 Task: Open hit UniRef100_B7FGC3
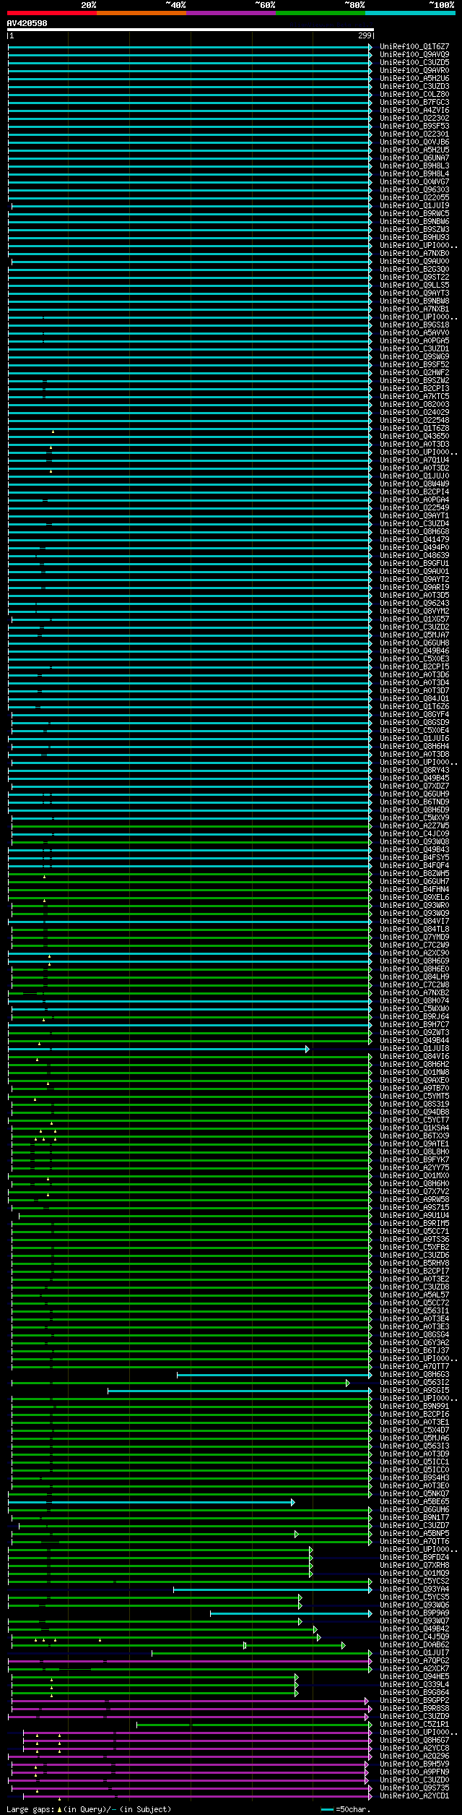click(414, 102)
